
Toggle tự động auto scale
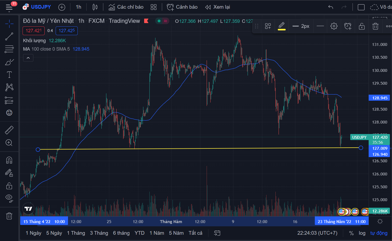tap(379, 233)
